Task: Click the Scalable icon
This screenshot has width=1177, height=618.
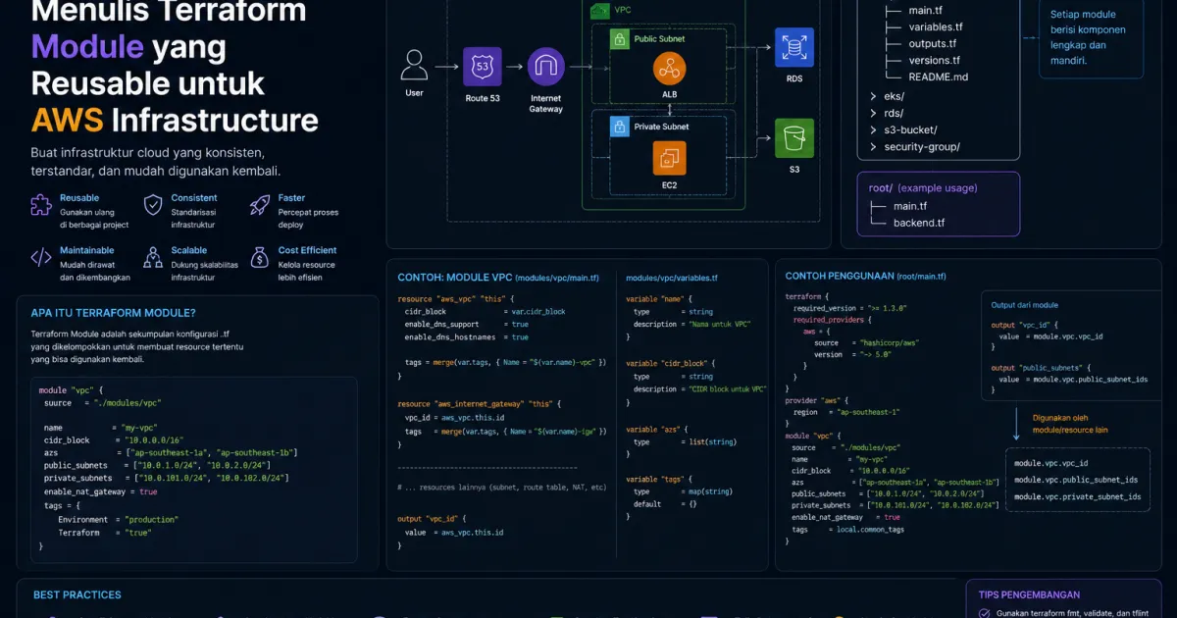Action: pos(153,257)
